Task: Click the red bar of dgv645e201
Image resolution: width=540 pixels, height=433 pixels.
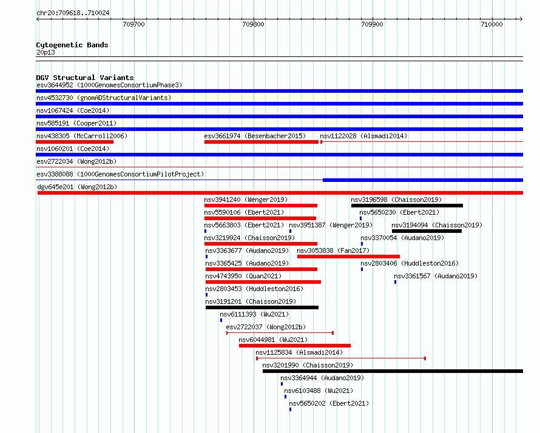Action: (280, 193)
